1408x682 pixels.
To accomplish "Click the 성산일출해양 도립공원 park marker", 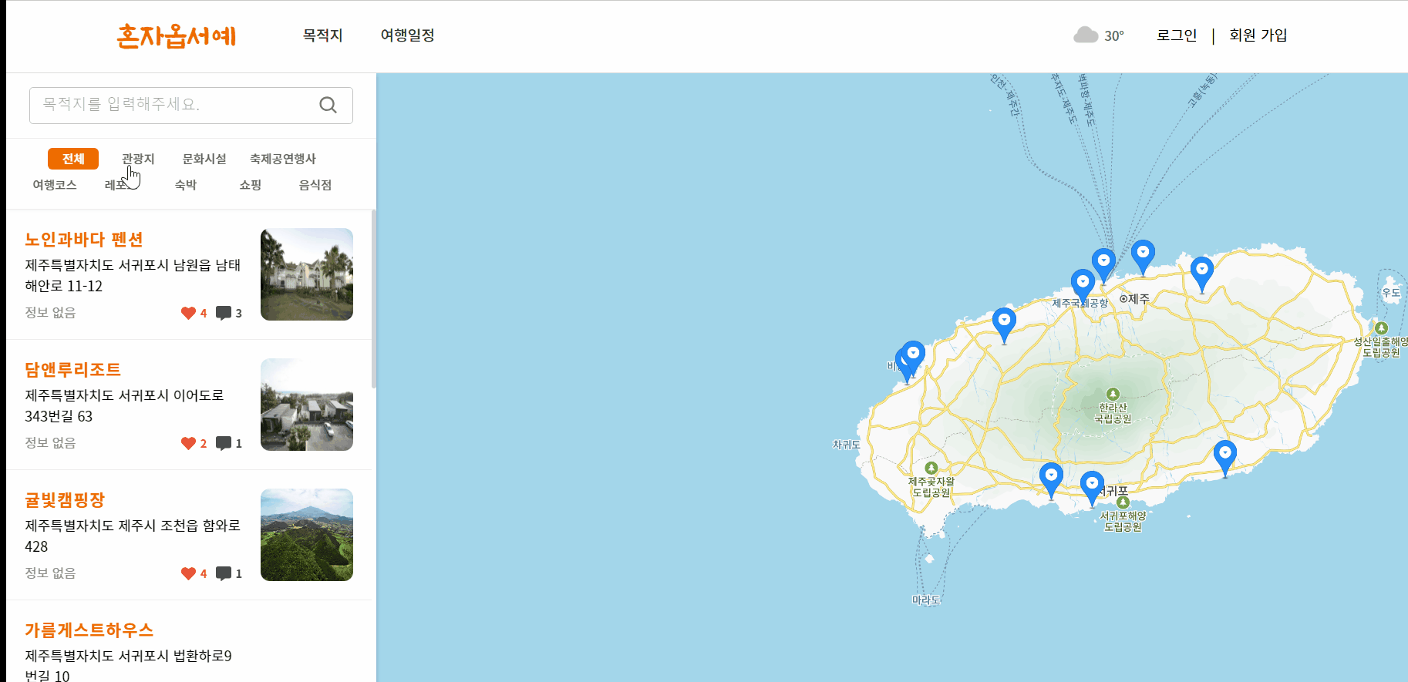I will point(1381,328).
